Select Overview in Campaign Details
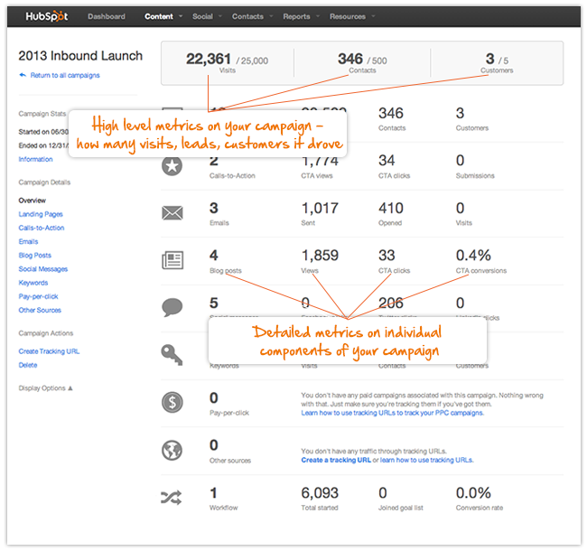 click(33, 201)
